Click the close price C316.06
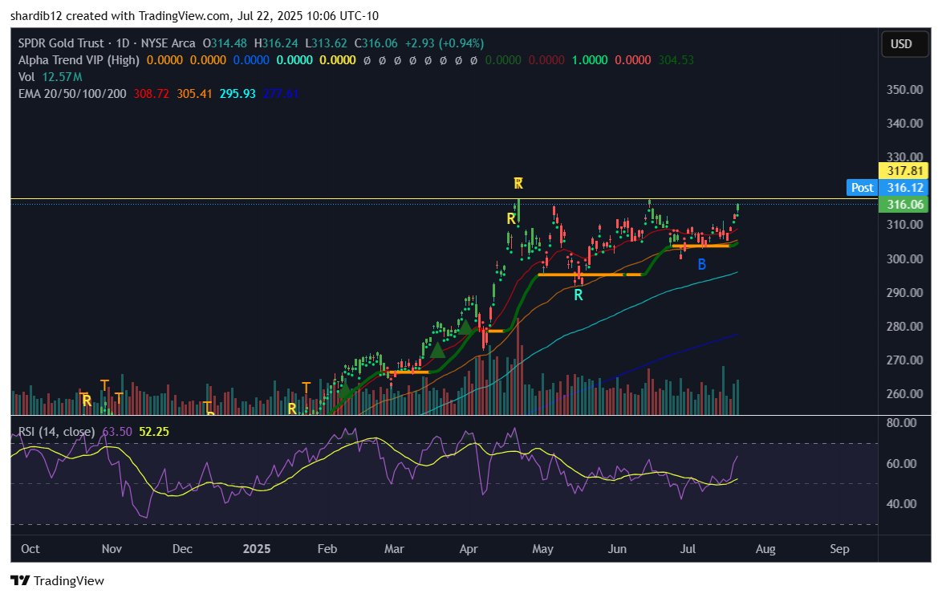 coord(376,43)
